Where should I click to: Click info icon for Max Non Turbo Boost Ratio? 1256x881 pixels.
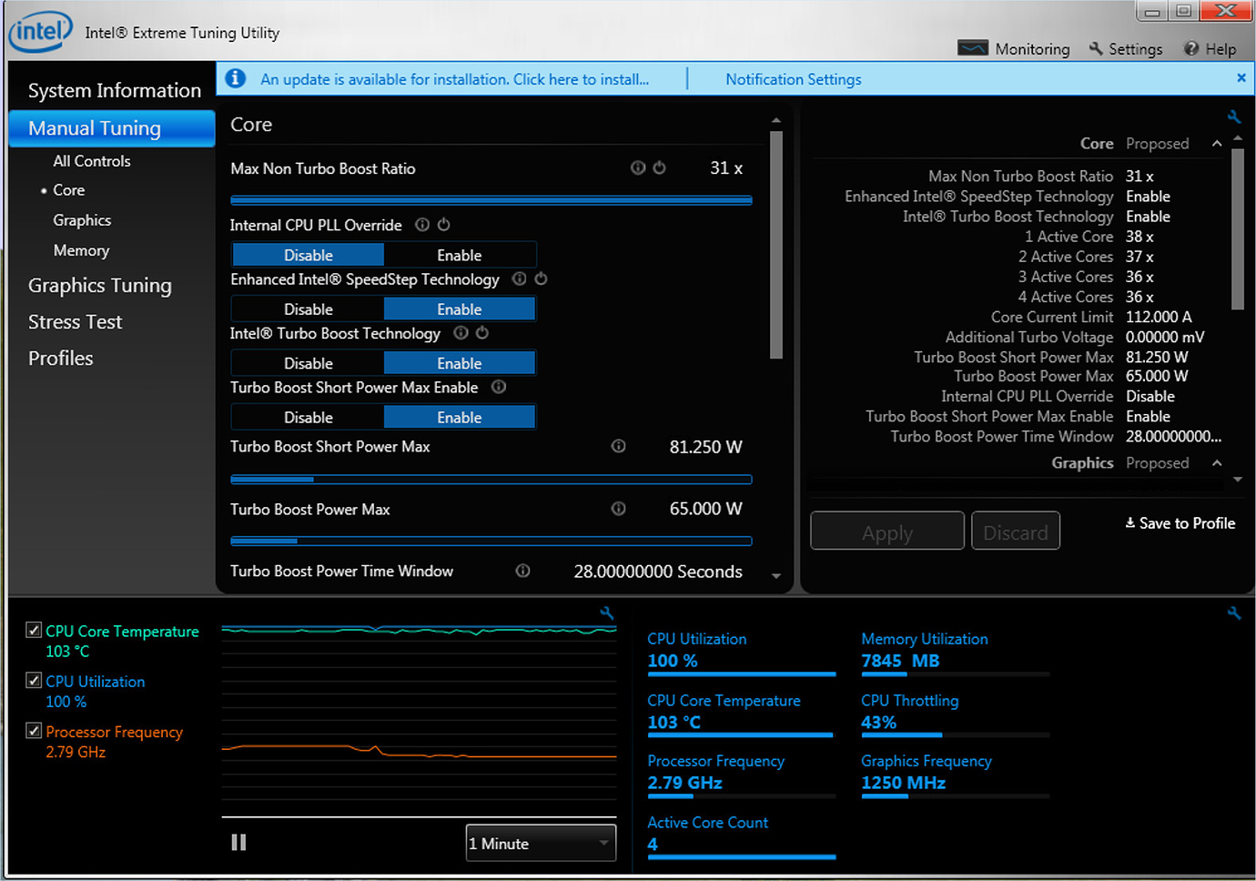tap(638, 167)
